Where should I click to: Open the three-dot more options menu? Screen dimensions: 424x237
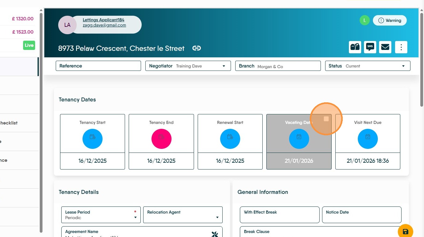(x=401, y=47)
